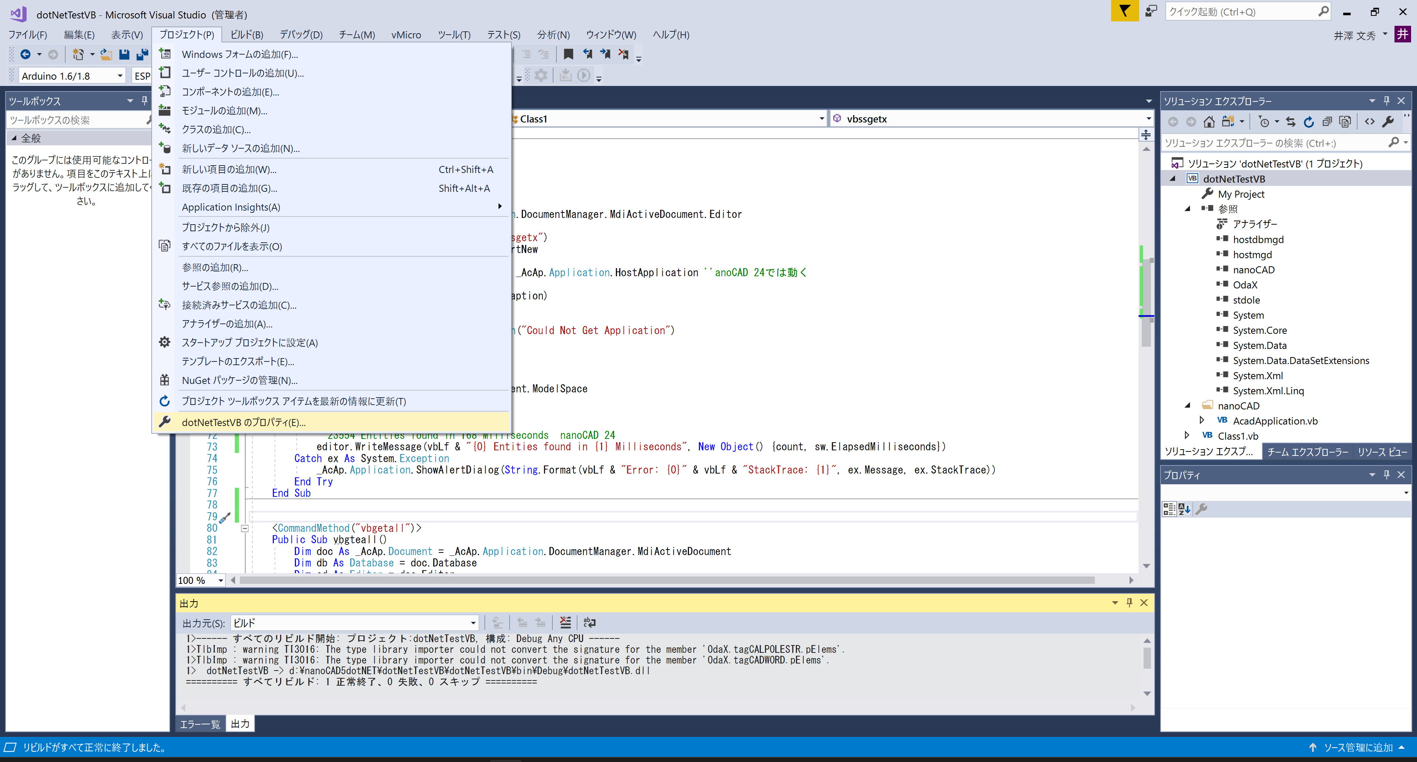Click Solution Explorer Home icon

1209,121
